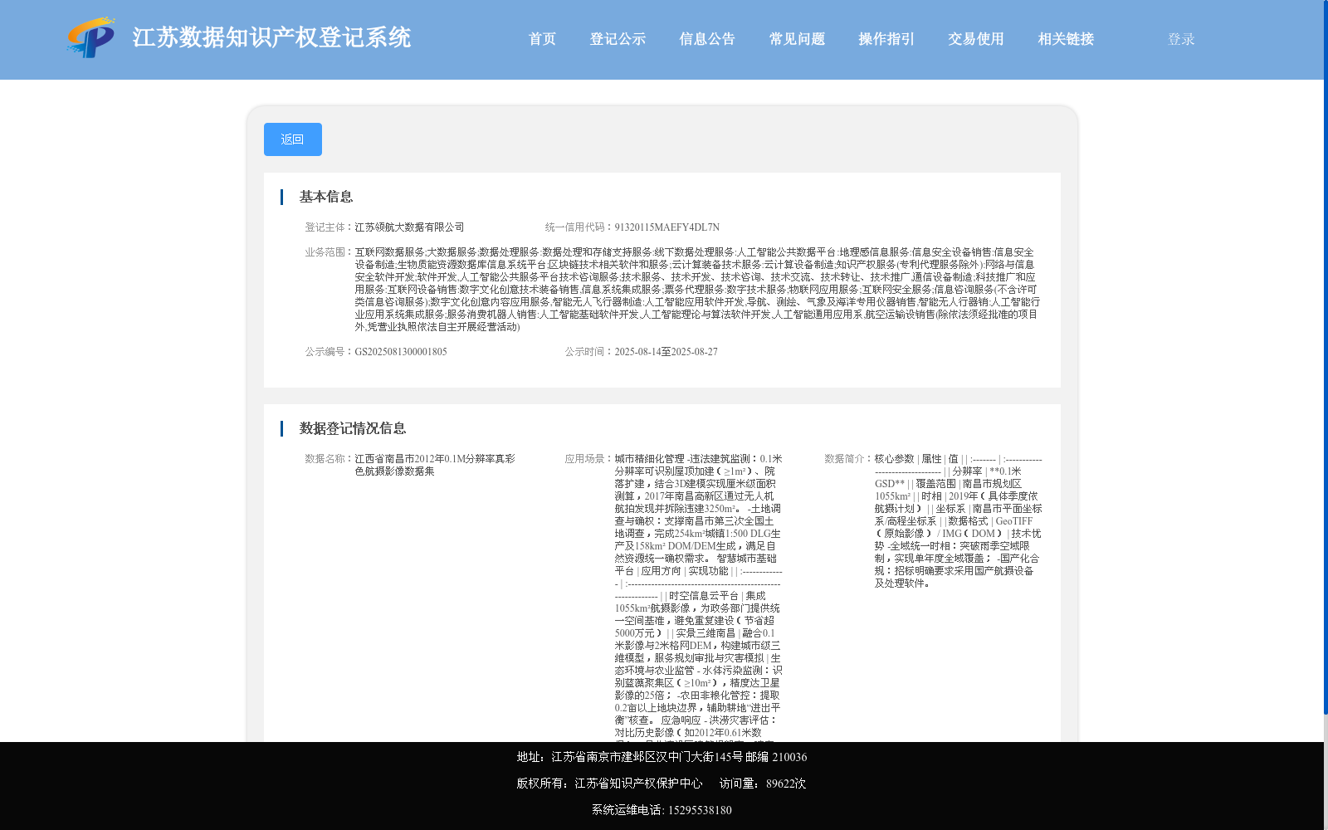1328x830 pixels.
Task: Click the 公示编号 label
Action: [x=330, y=352]
